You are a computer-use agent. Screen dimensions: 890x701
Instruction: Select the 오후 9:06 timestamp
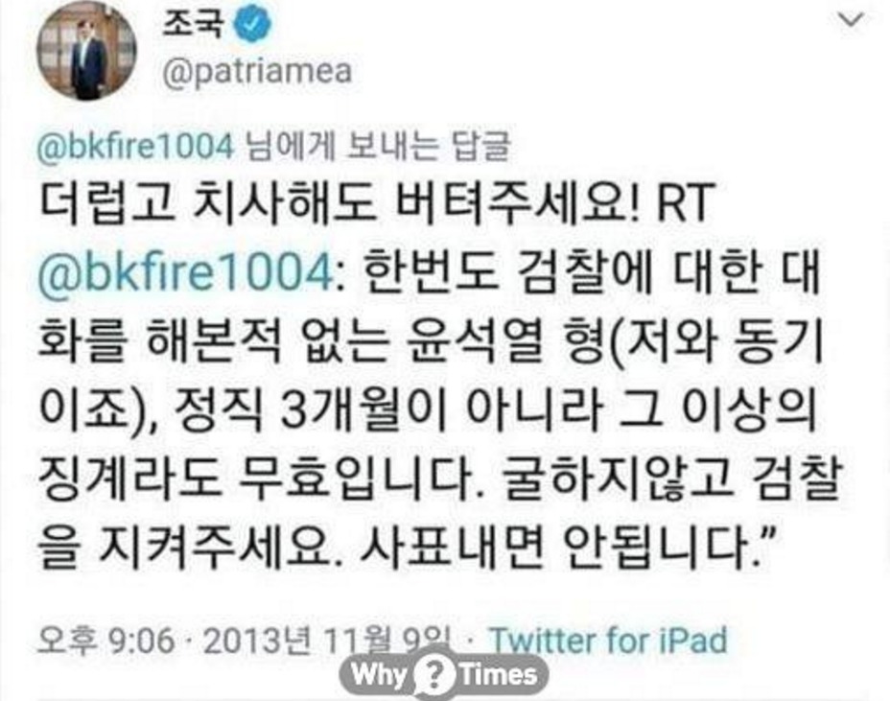[105, 641]
